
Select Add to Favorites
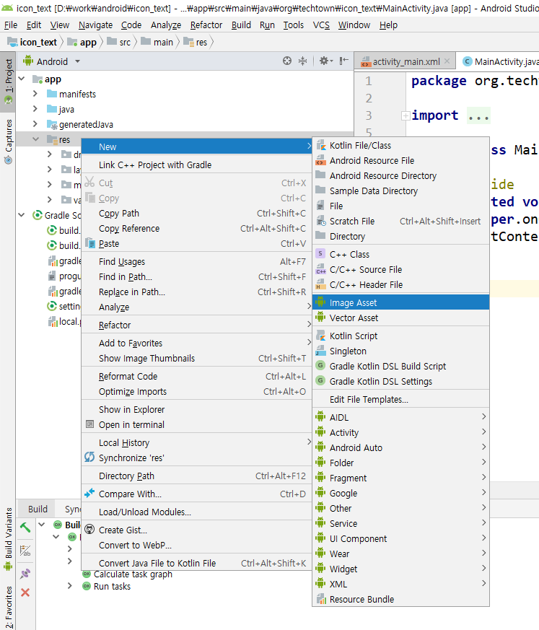196,343
